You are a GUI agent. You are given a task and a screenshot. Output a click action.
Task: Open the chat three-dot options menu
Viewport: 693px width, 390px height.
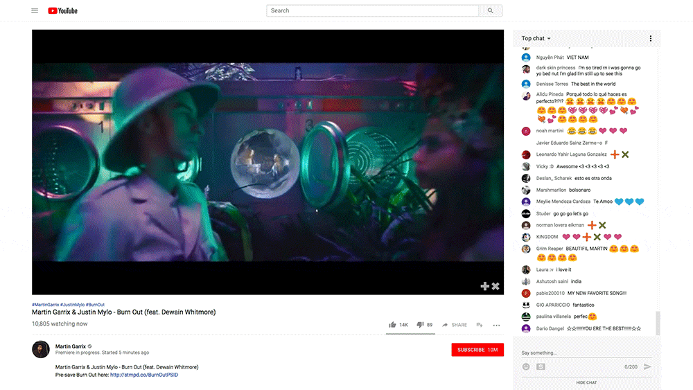pos(650,39)
